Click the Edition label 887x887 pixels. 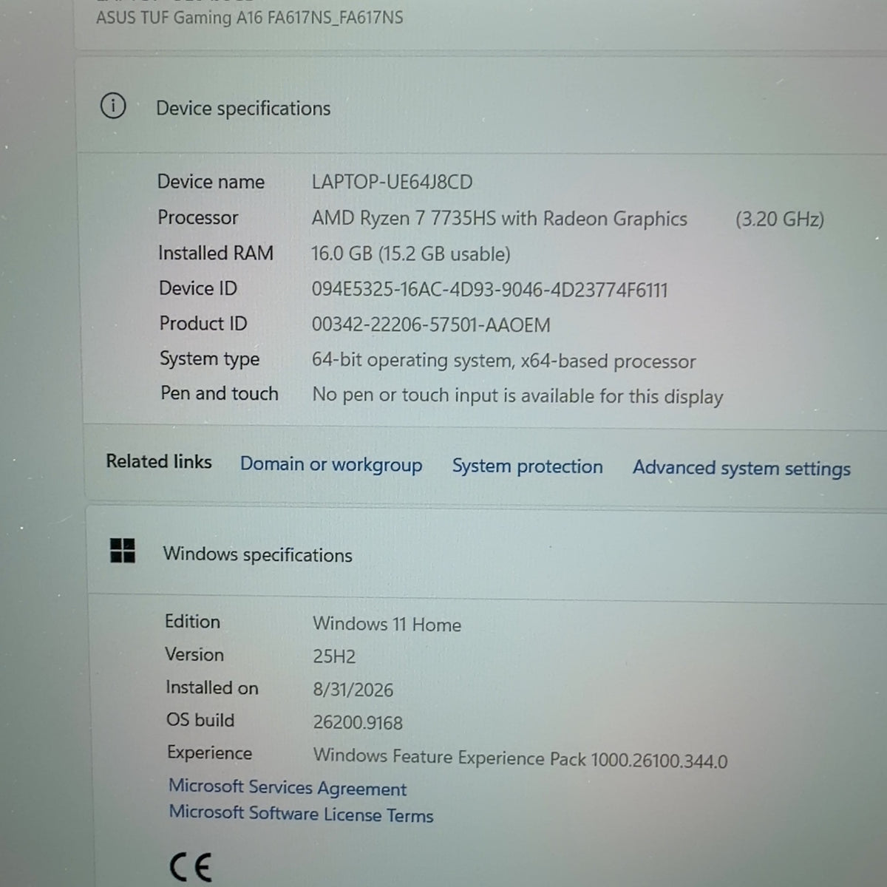click(192, 622)
